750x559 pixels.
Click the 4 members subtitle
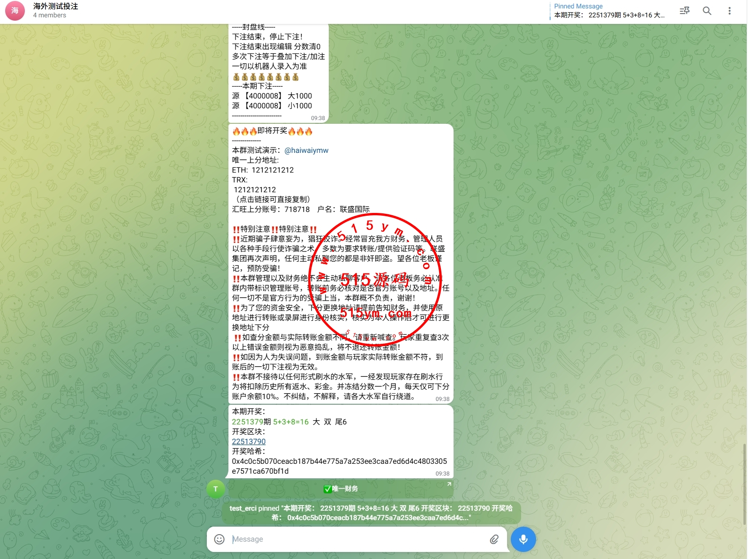50,15
